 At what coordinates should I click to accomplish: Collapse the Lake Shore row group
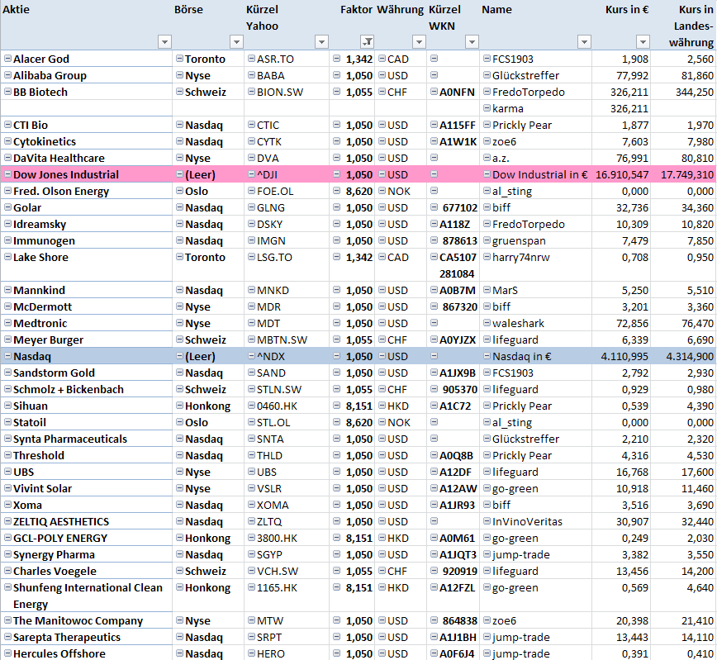pyautogui.click(x=7, y=257)
